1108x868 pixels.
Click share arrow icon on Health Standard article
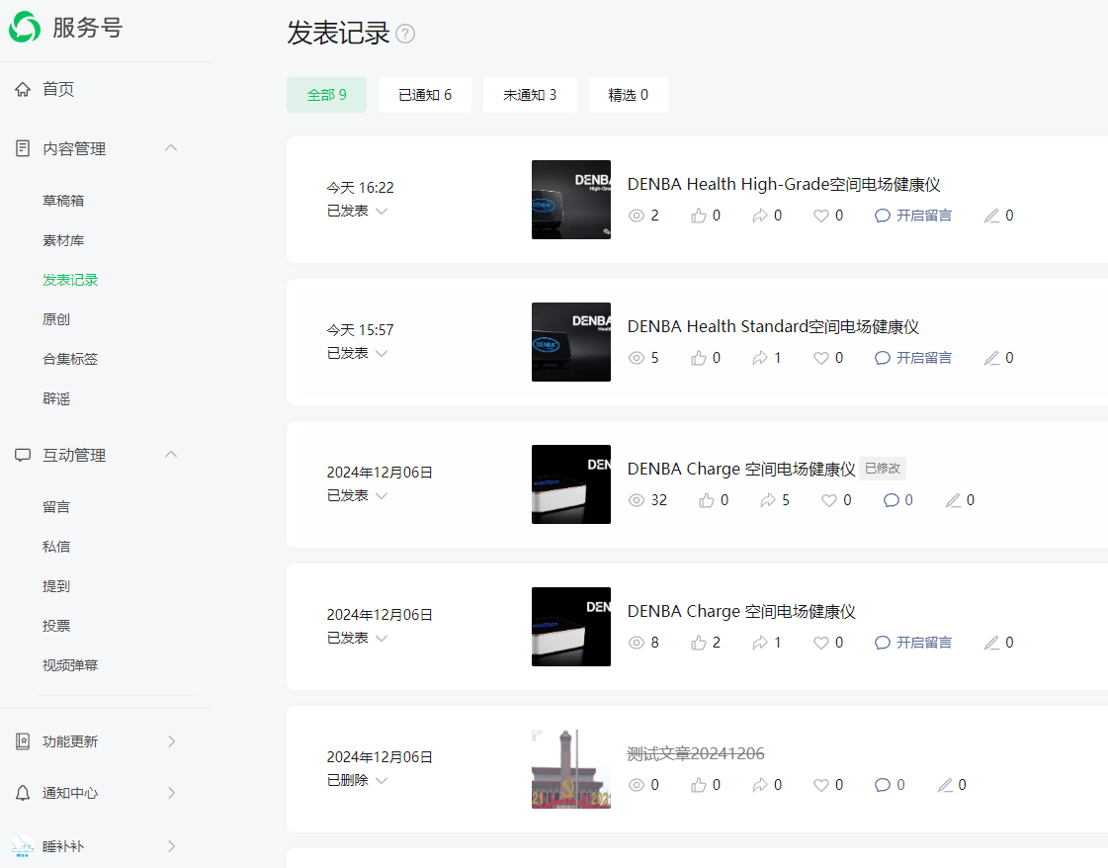point(760,358)
